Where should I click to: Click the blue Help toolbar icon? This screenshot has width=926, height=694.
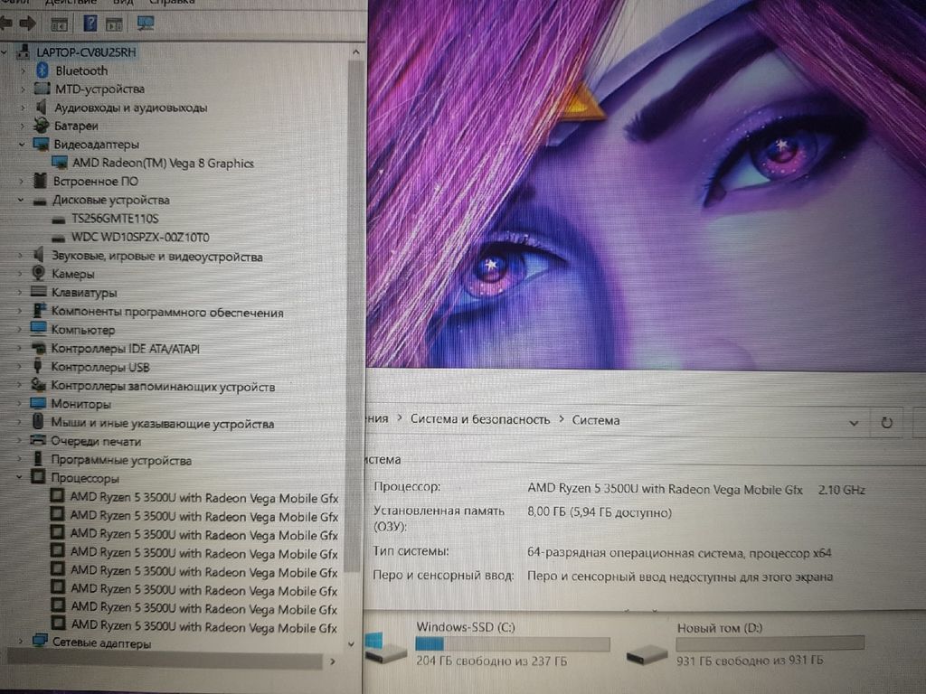click(90, 23)
